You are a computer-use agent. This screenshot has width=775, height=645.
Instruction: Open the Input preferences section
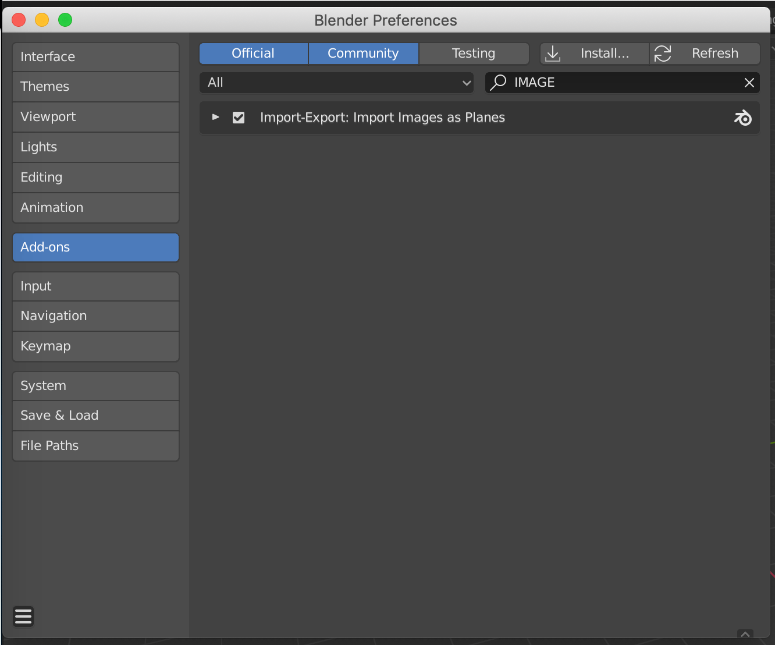pos(95,286)
